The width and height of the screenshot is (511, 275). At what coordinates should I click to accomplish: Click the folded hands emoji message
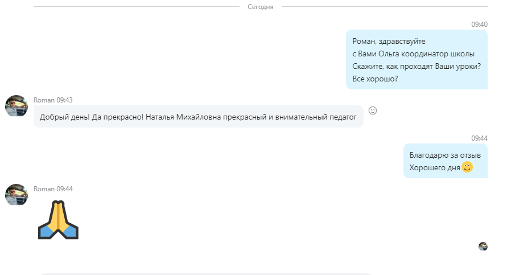tap(58, 220)
